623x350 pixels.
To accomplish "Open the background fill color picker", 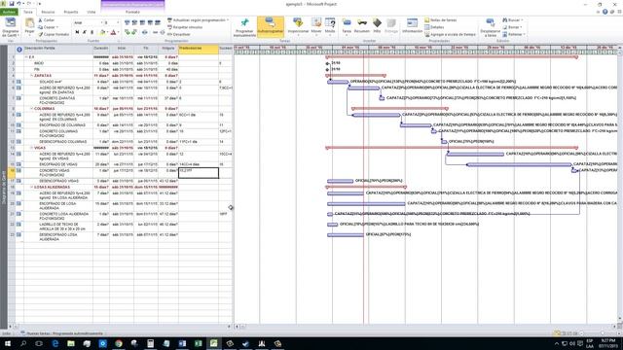I will [103, 32].
